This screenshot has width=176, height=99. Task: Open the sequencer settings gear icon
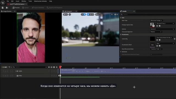click(57, 67)
